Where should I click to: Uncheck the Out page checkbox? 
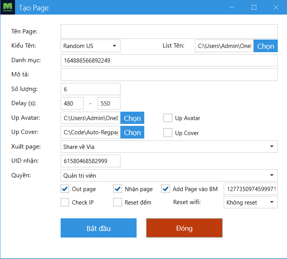click(x=65, y=189)
